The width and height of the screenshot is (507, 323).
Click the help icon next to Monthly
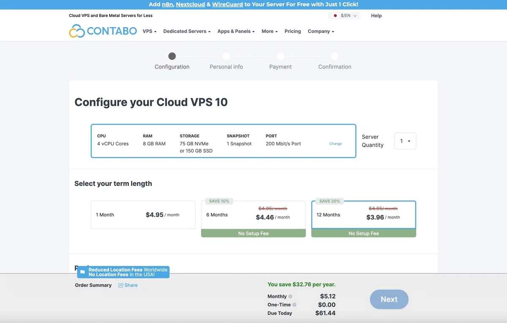290,296
